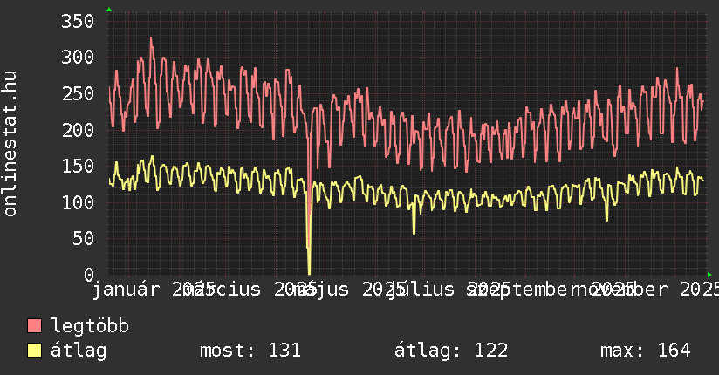Click the "átlag: 122" statistic value
The image size is (719, 375).
point(451,351)
